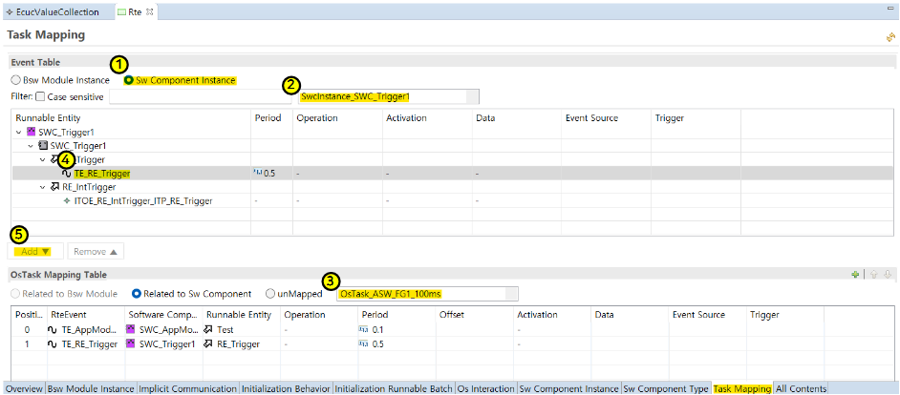Click the TE_AppMod... cell in mapping table
Screen dimensions: 900x395
(85, 330)
